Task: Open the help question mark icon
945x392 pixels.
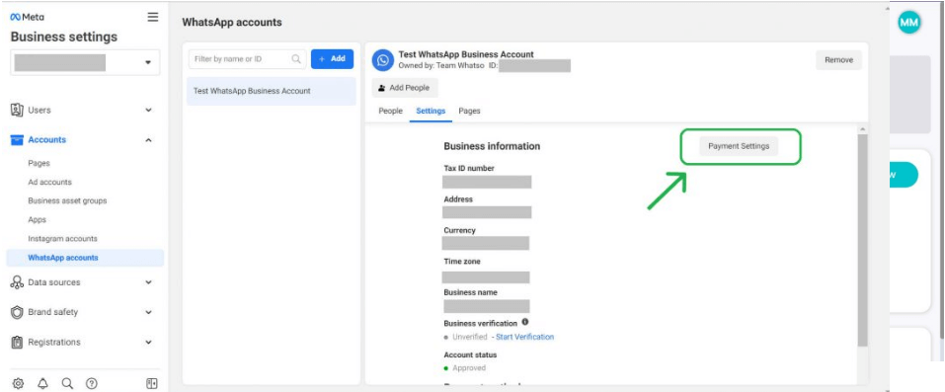Action: tap(92, 383)
